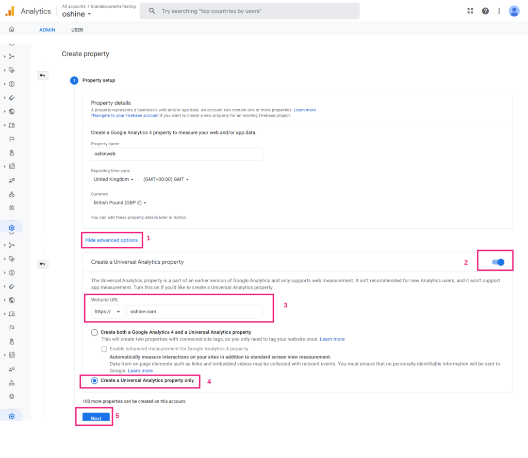Select the devices icon in the sidebar
The height and width of the screenshot is (458, 528).
click(12, 125)
